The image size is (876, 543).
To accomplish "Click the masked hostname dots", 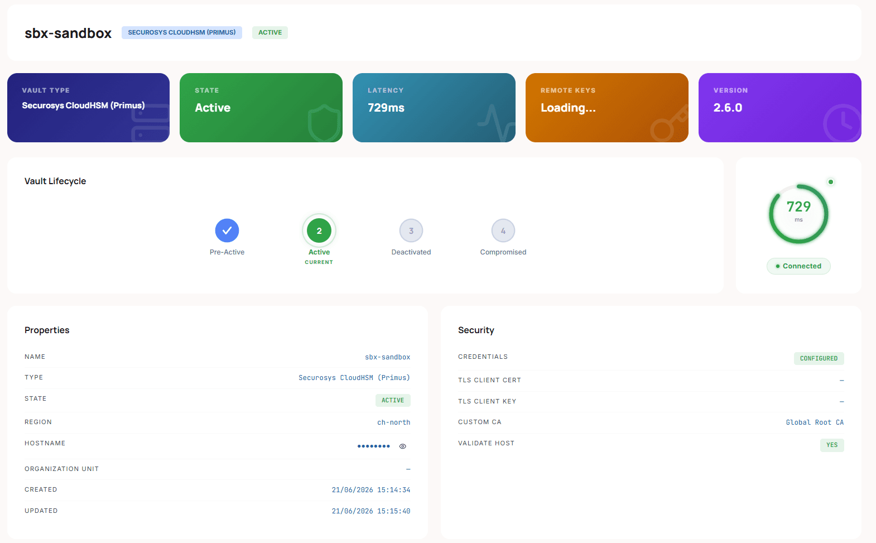I will tap(374, 446).
